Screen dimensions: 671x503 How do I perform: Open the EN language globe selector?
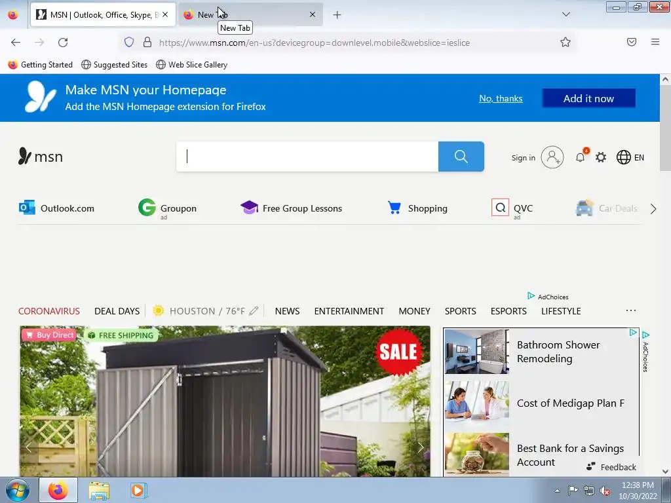click(x=630, y=157)
